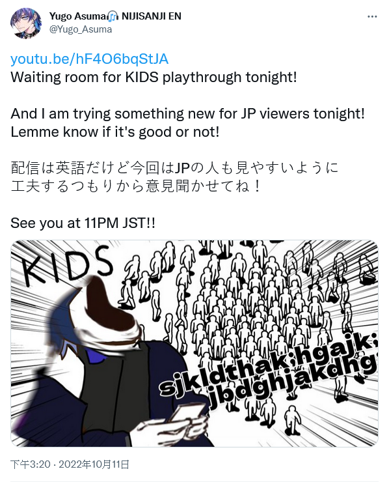Click the tweet timestamp 下午3:20
389x482 pixels.
(x=31, y=464)
